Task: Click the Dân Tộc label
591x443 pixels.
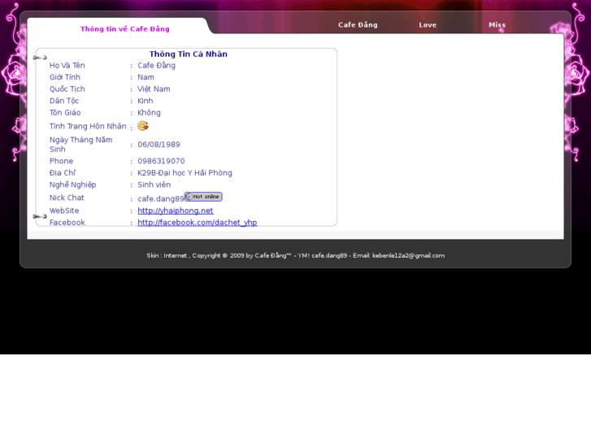Action: [64, 101]
